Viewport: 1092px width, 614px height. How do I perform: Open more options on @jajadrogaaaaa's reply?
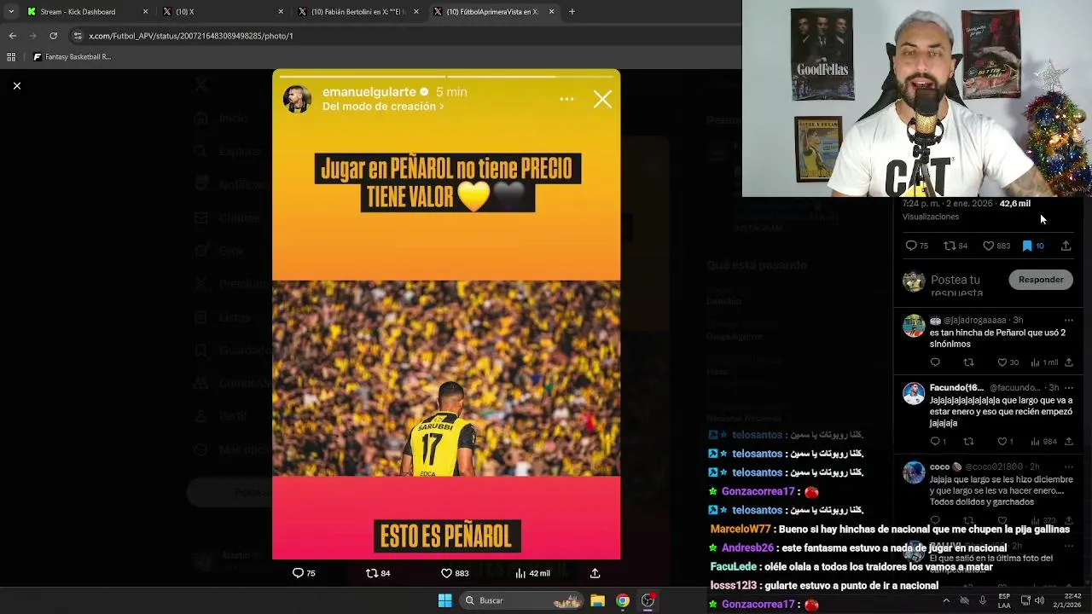click(1068, 320)
